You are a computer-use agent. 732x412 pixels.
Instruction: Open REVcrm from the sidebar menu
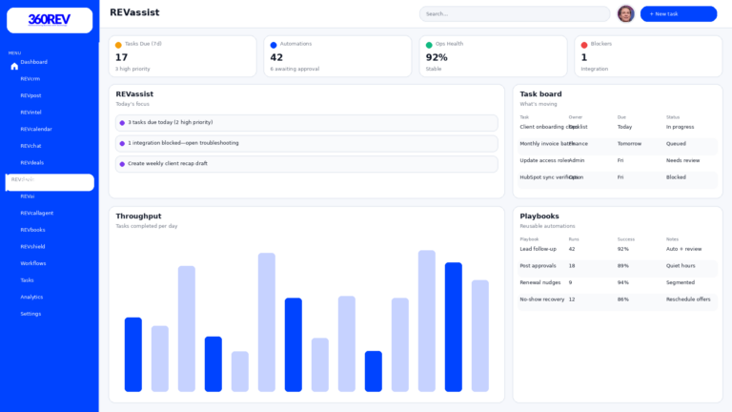click(x=30, y=79)
